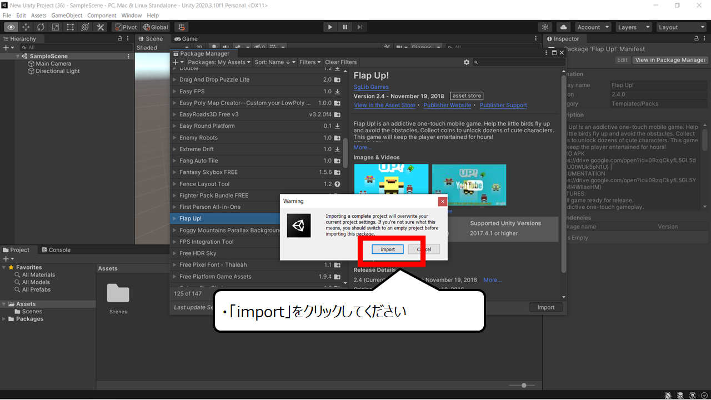Open the Component menu
Image resolution: width=711 pixels, height=400 pixels.
[102, 16]
